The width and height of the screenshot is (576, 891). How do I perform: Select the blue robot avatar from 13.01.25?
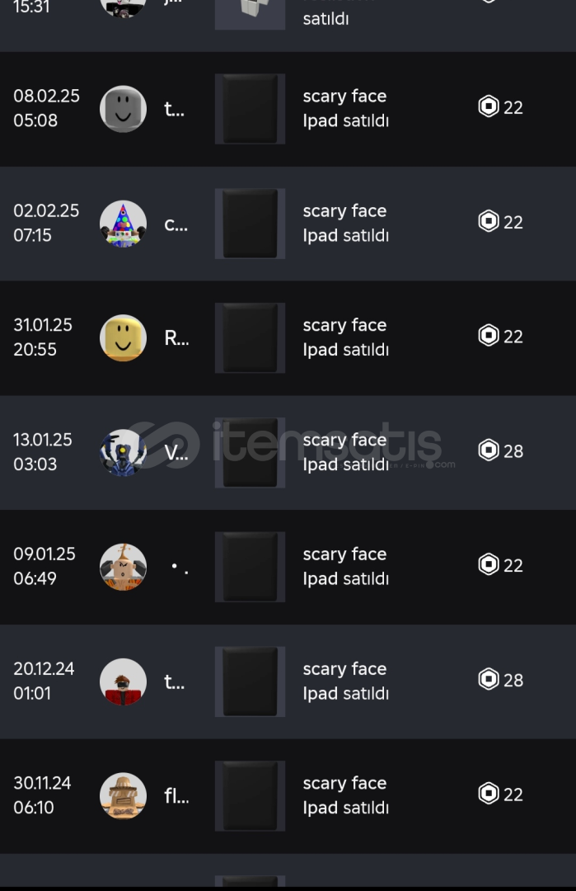pyautogui.click(x=123, y=452)
